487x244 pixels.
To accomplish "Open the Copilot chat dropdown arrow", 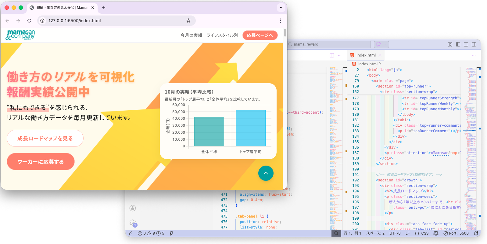I will 385,44.
